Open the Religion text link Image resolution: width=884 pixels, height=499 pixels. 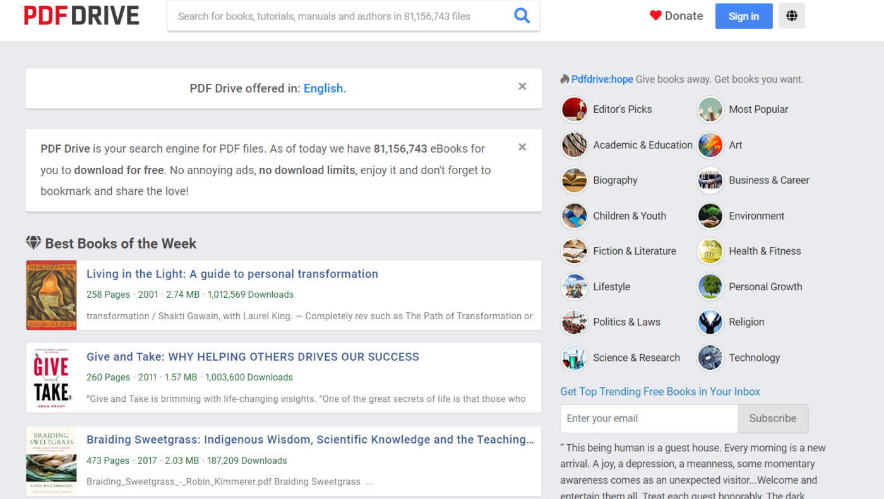[x=746, y=322]
